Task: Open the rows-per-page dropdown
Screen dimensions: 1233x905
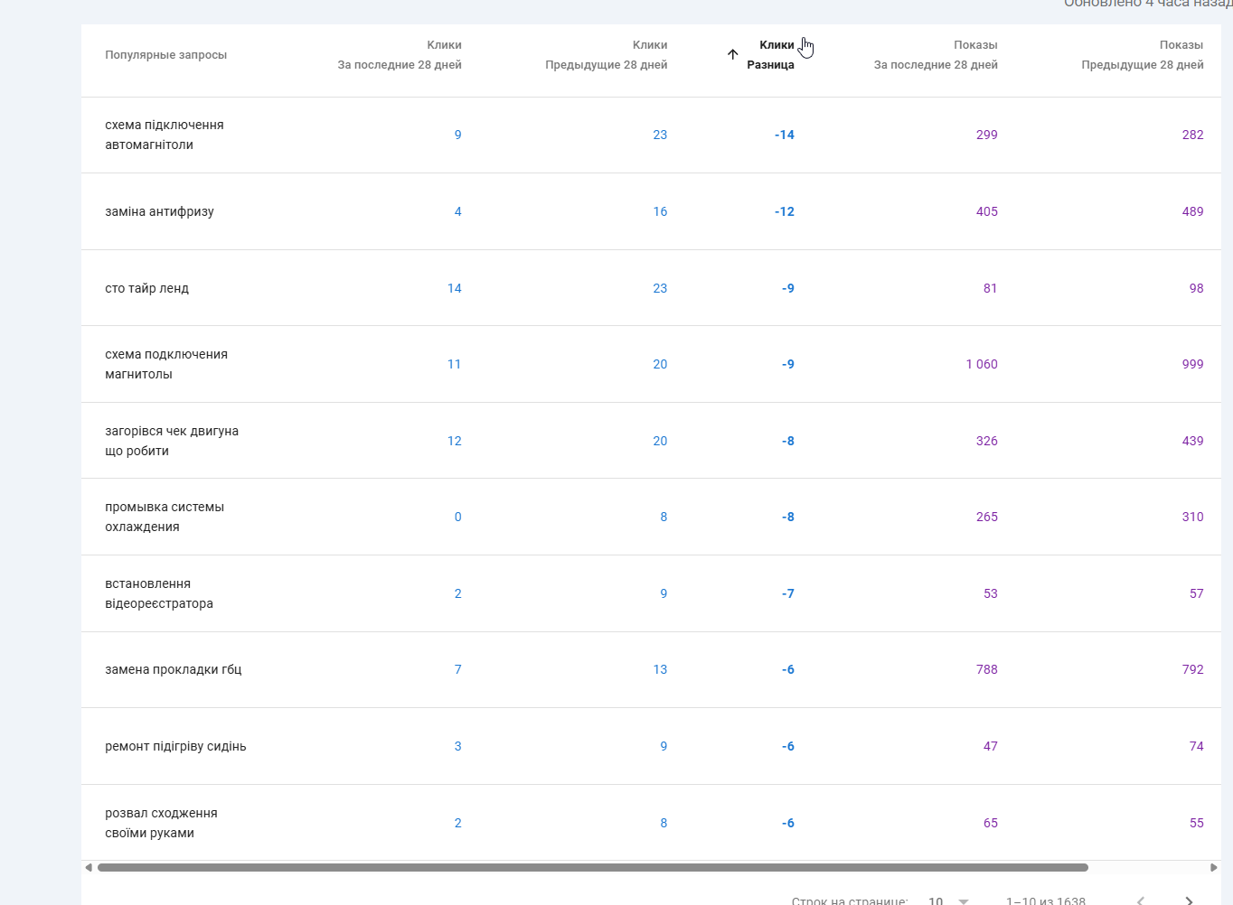Action: click(948, 900)
